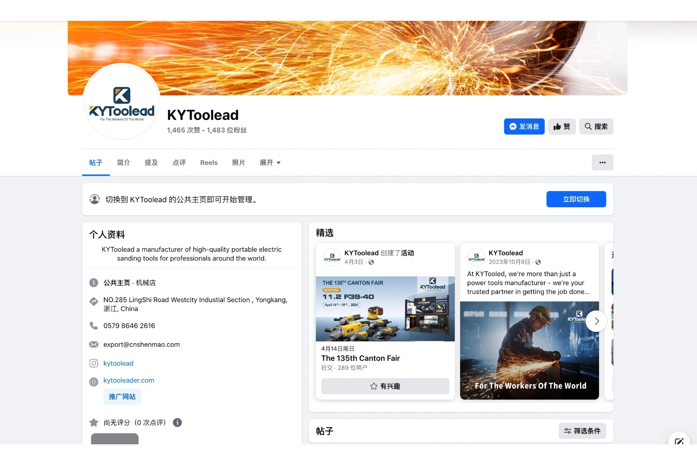Click the 4月3日 post date
This screenshot has height=464, width=697.
click(353, 262)
